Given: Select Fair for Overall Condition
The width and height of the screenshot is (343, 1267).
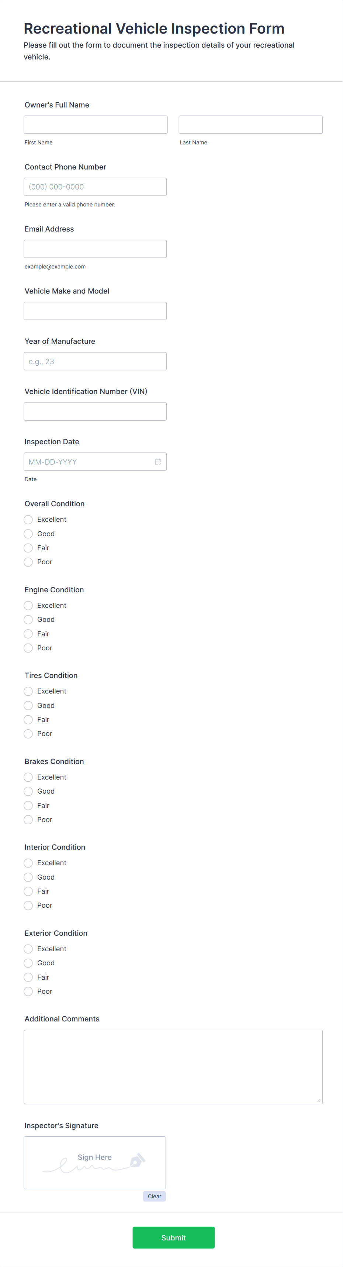Looking at the screenshot, I should pos(28,547).
